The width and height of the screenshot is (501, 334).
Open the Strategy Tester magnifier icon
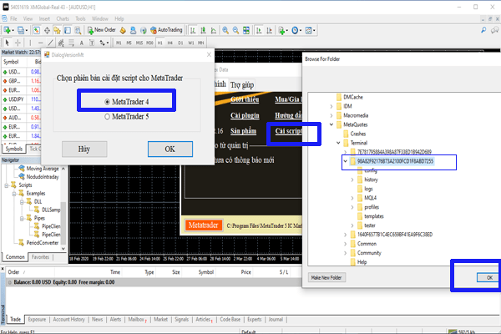tap(78, 30)
